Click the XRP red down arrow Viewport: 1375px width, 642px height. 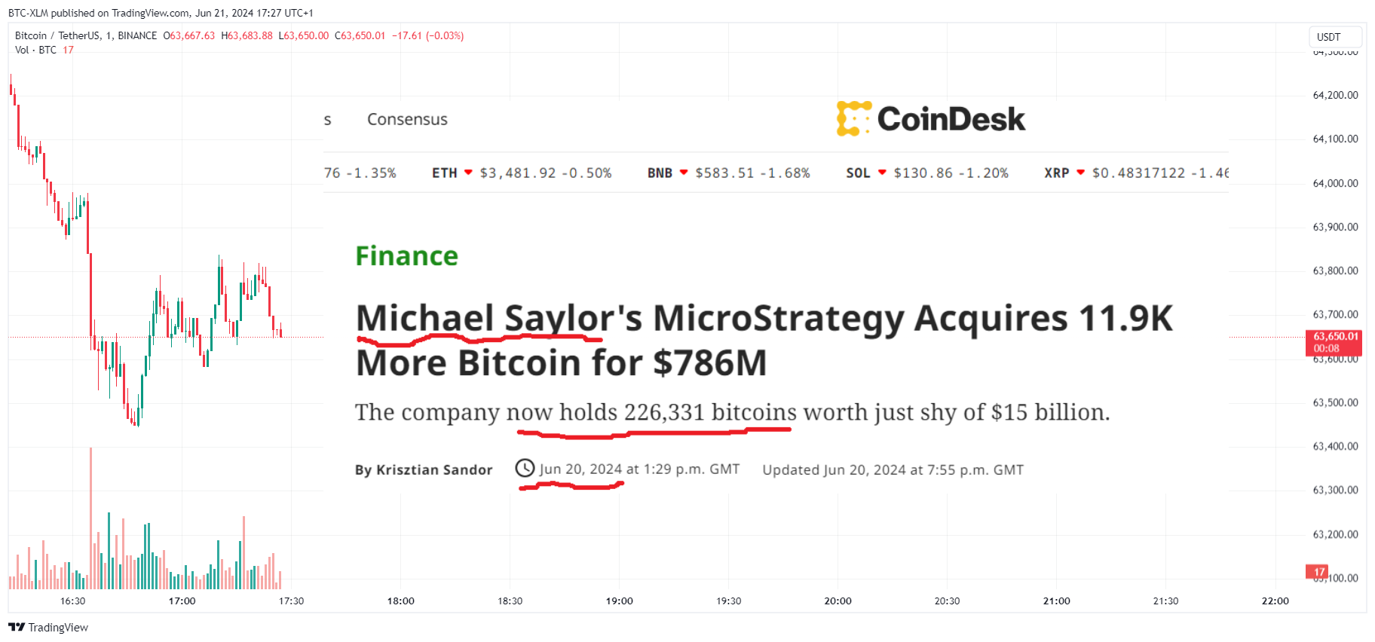(1080, 173)
